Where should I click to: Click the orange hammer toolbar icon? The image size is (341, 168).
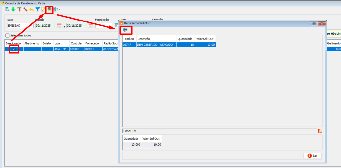tap(19, 9)
